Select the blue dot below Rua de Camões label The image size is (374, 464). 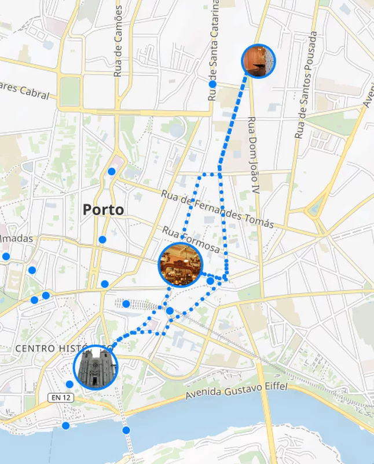(x=111, y=172)
